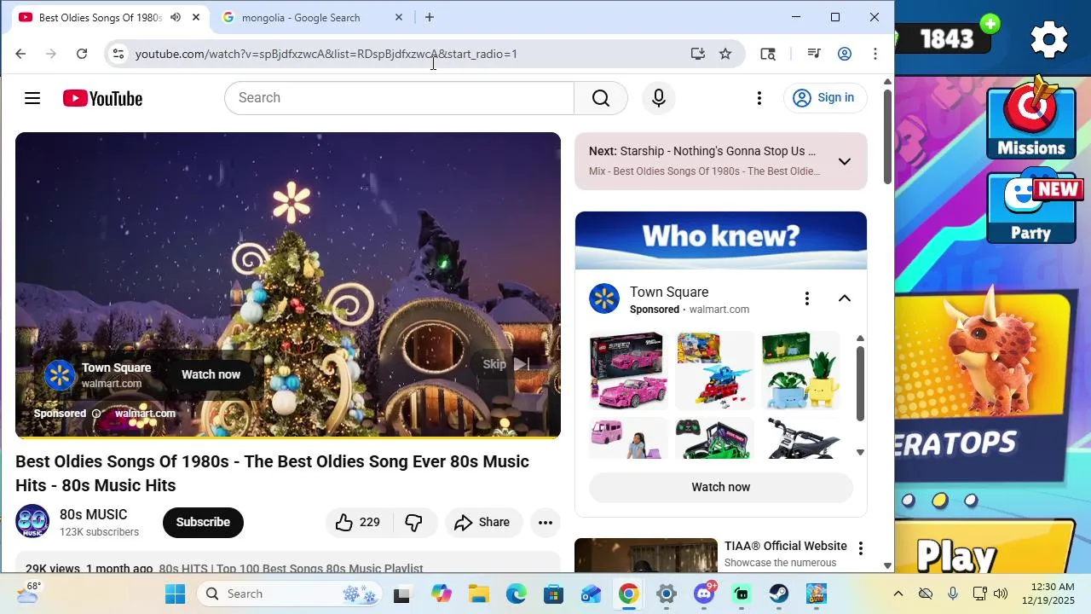Image resolution: width=1091 pixels, height=614 pixels.
Task: Add gems with the green plus icon
Action: (990, 24)
